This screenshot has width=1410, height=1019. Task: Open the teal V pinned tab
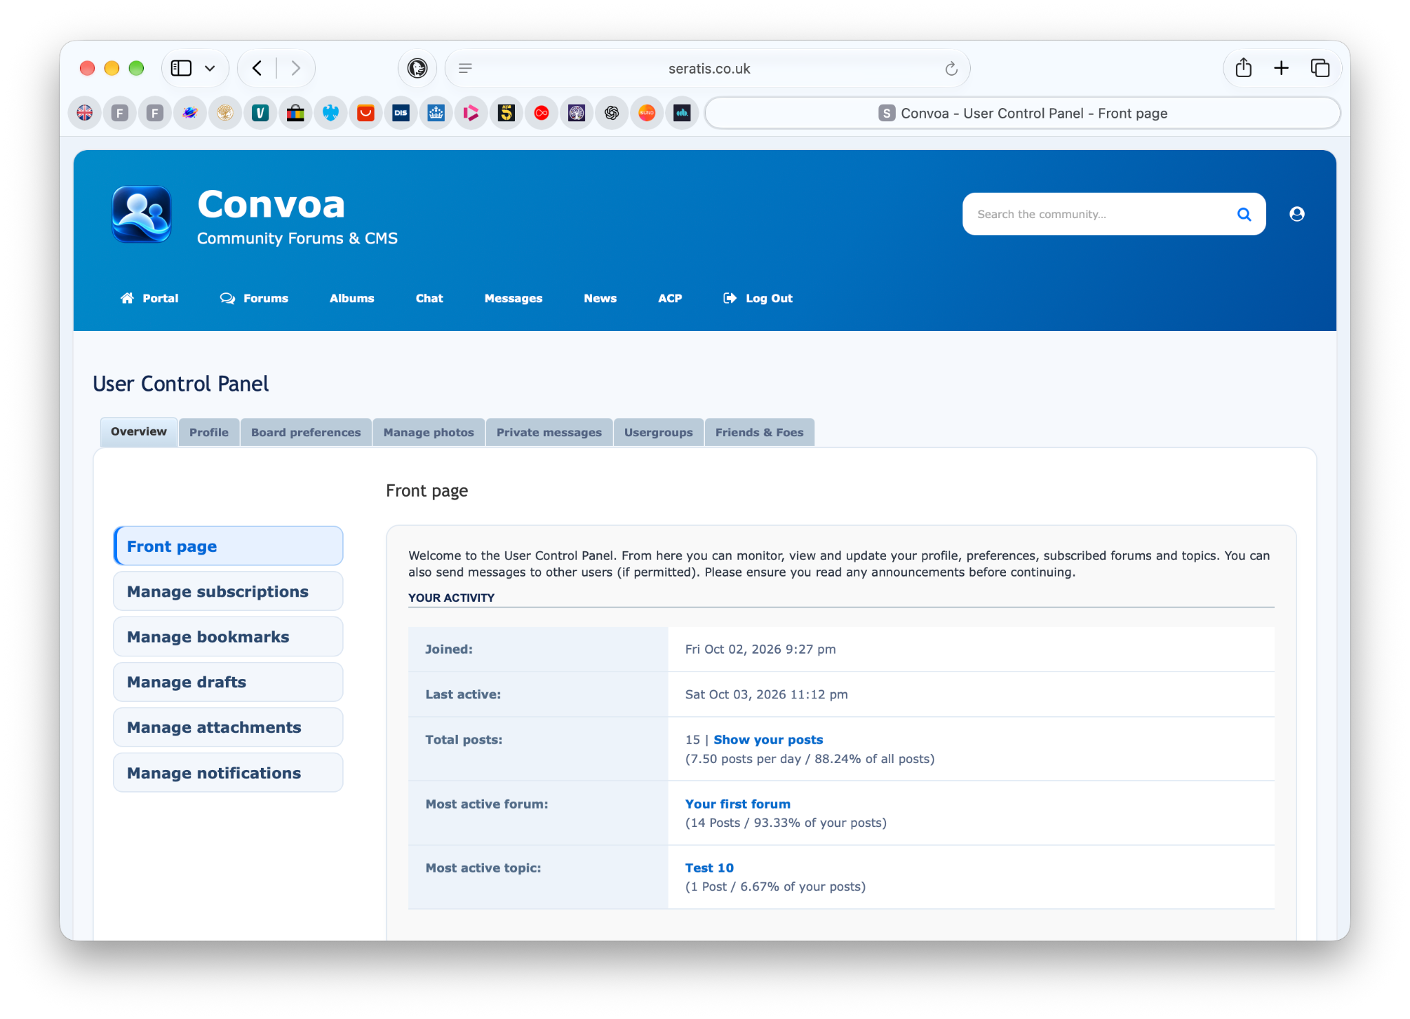tap(260, 113)
